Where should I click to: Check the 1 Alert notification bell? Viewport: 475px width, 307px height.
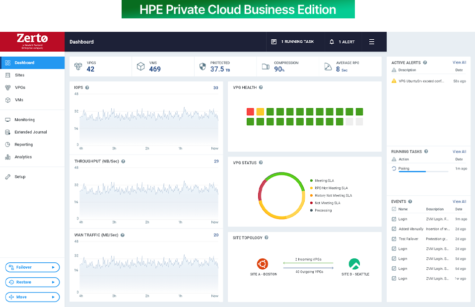(x=342, y=42)
